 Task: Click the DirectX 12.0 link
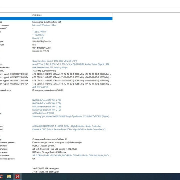pos(38,38)
